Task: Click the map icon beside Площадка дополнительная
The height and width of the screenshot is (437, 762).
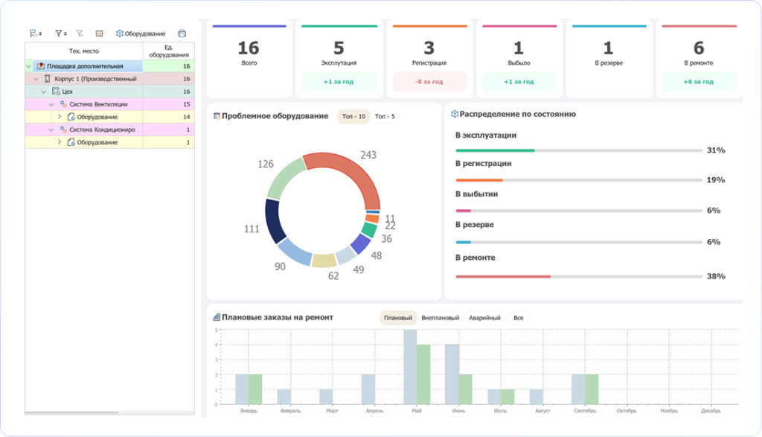Action: pos(41,66)
